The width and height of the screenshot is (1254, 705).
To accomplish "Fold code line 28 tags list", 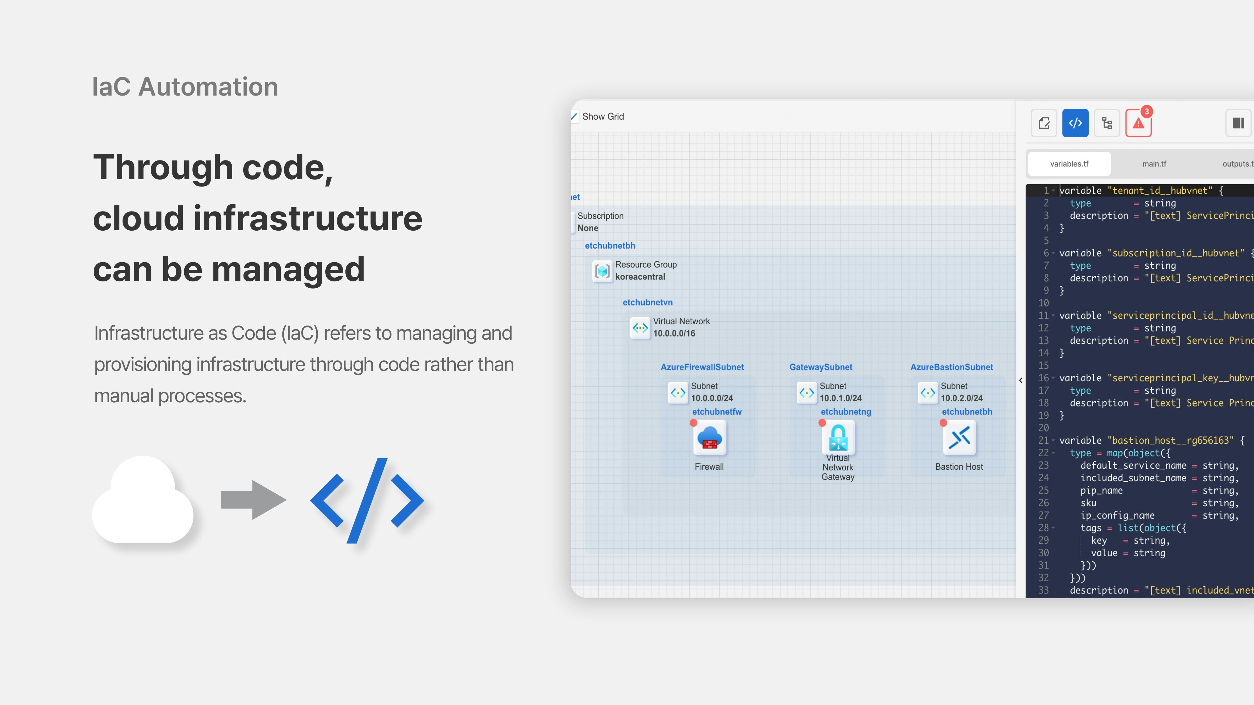I will tap(1053, 528).
